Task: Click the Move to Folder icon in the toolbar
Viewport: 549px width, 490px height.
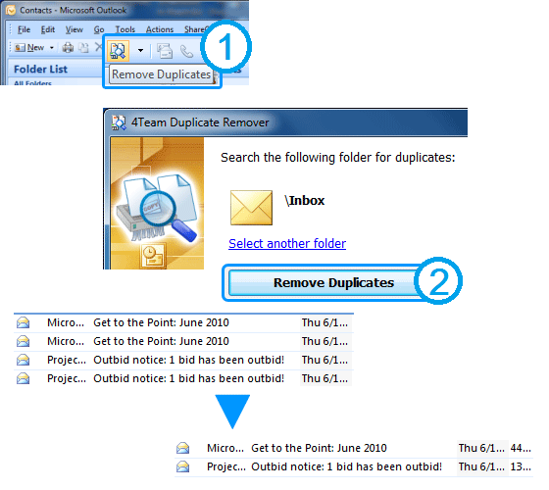Action: [83, 48]
